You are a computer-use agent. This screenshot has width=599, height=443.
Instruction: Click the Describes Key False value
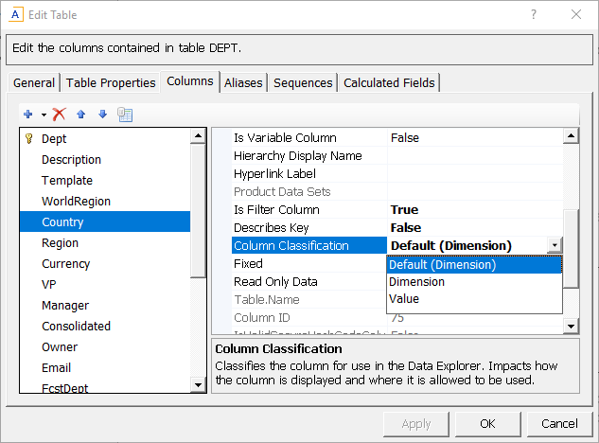(x=406, y=228)
